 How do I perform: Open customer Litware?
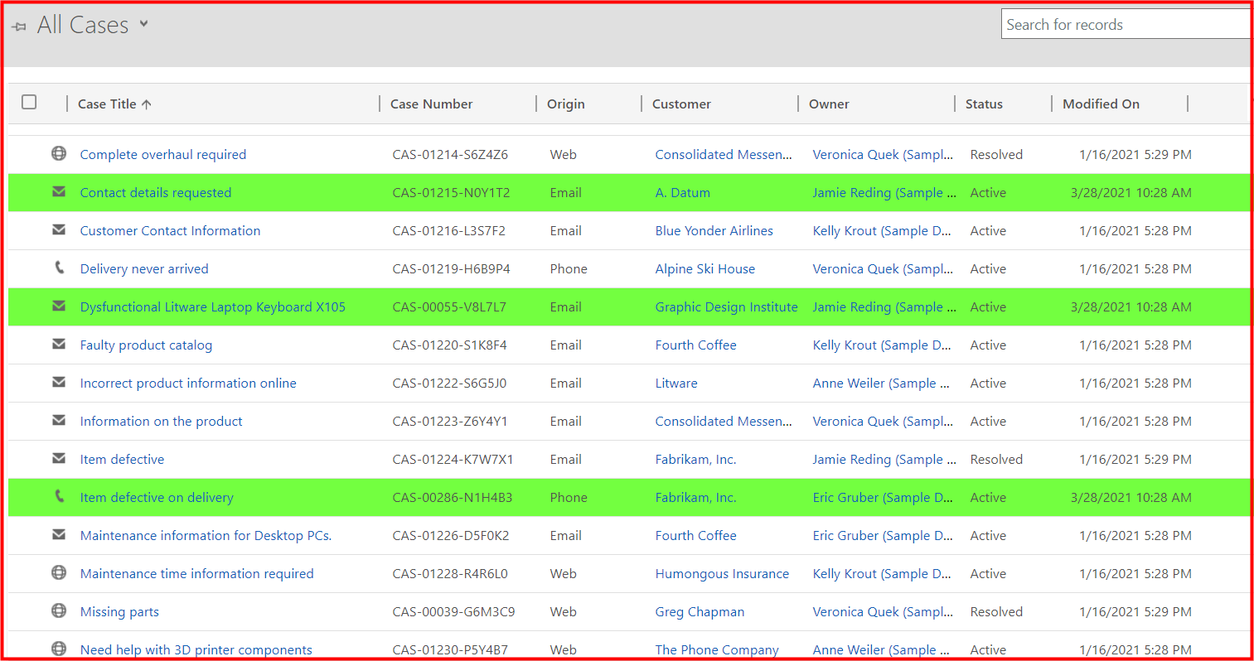tap(676, 384)
